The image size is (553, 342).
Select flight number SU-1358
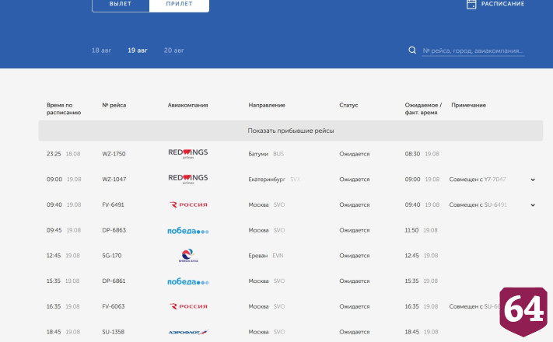pyautogui.click(x=114, y=332)
